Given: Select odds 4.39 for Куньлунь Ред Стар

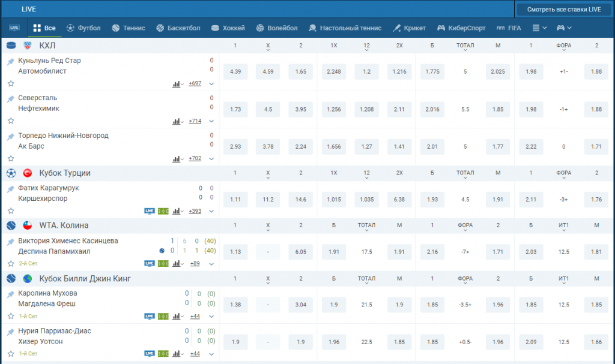Looking at the screenshot, I should (235, 72).
